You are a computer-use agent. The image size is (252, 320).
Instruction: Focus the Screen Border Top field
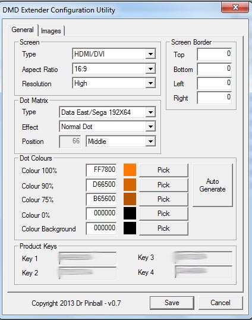[x=215, y=54]
